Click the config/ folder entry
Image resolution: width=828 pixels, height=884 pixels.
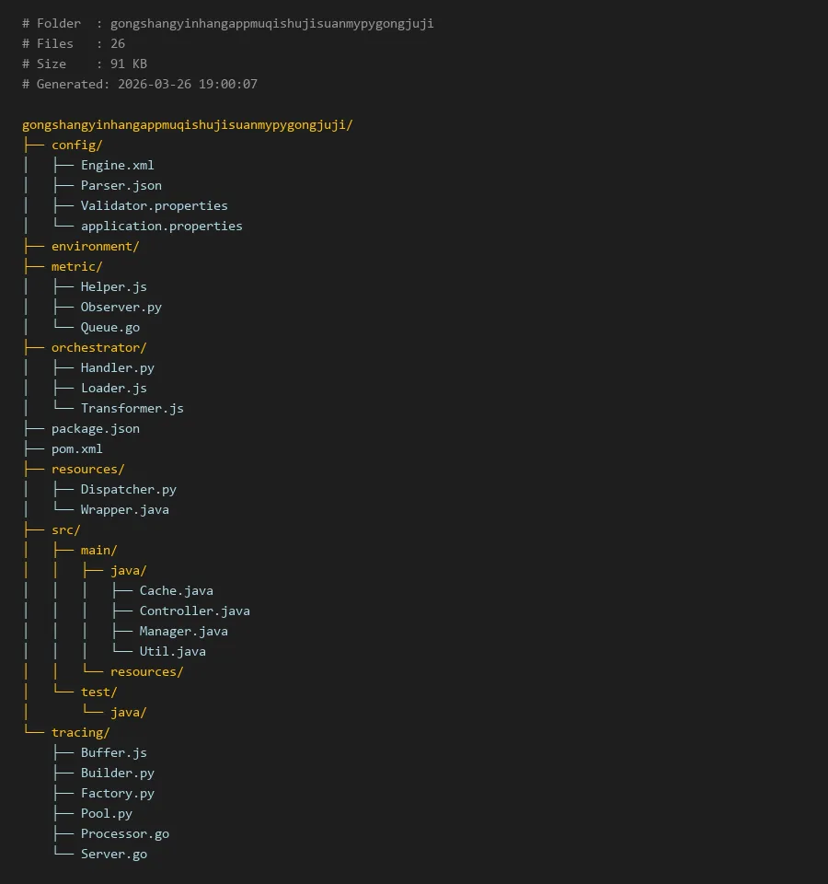point(76,145)
